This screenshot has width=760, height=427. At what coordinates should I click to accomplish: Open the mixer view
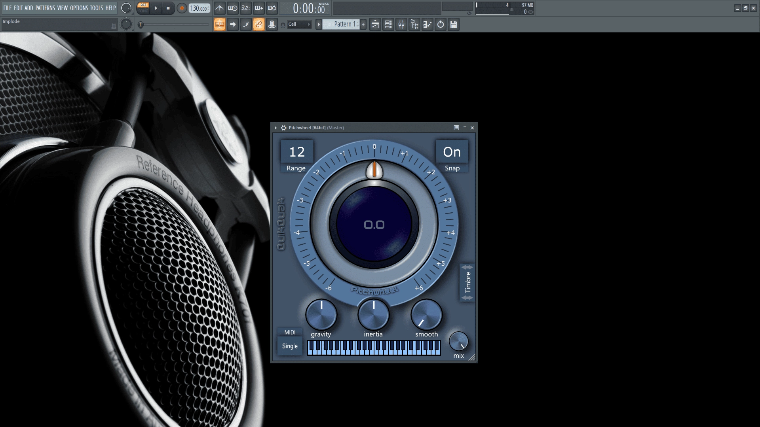tap(401, 25)
